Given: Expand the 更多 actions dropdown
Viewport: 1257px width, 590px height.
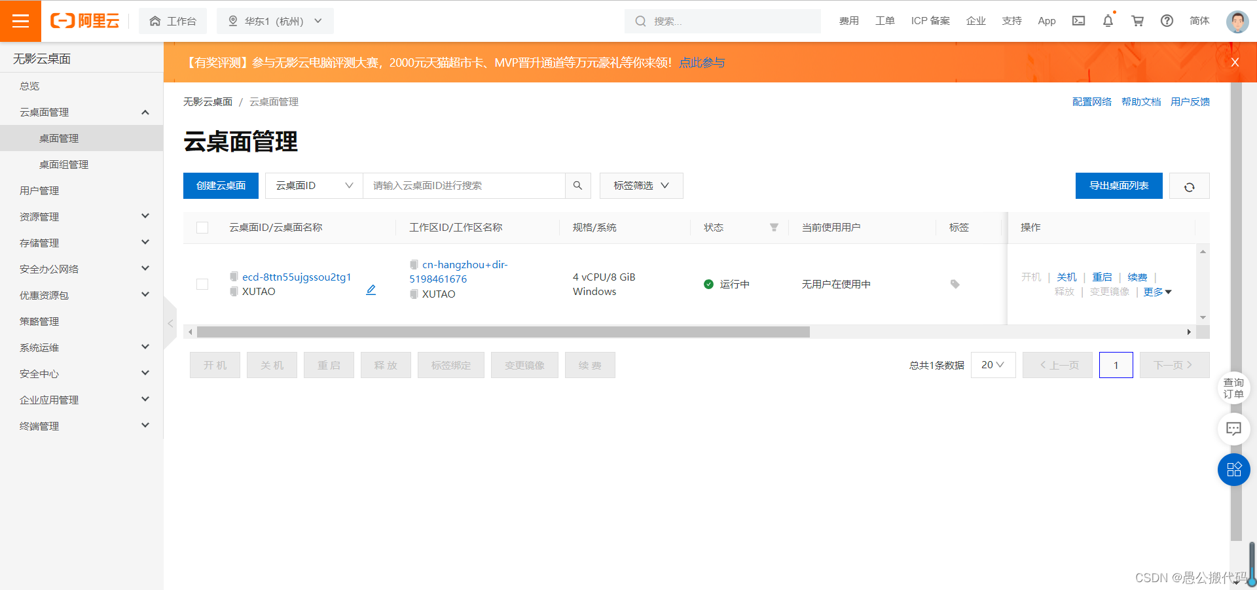Looking at the screenshot, I should tap(1157, 292).
